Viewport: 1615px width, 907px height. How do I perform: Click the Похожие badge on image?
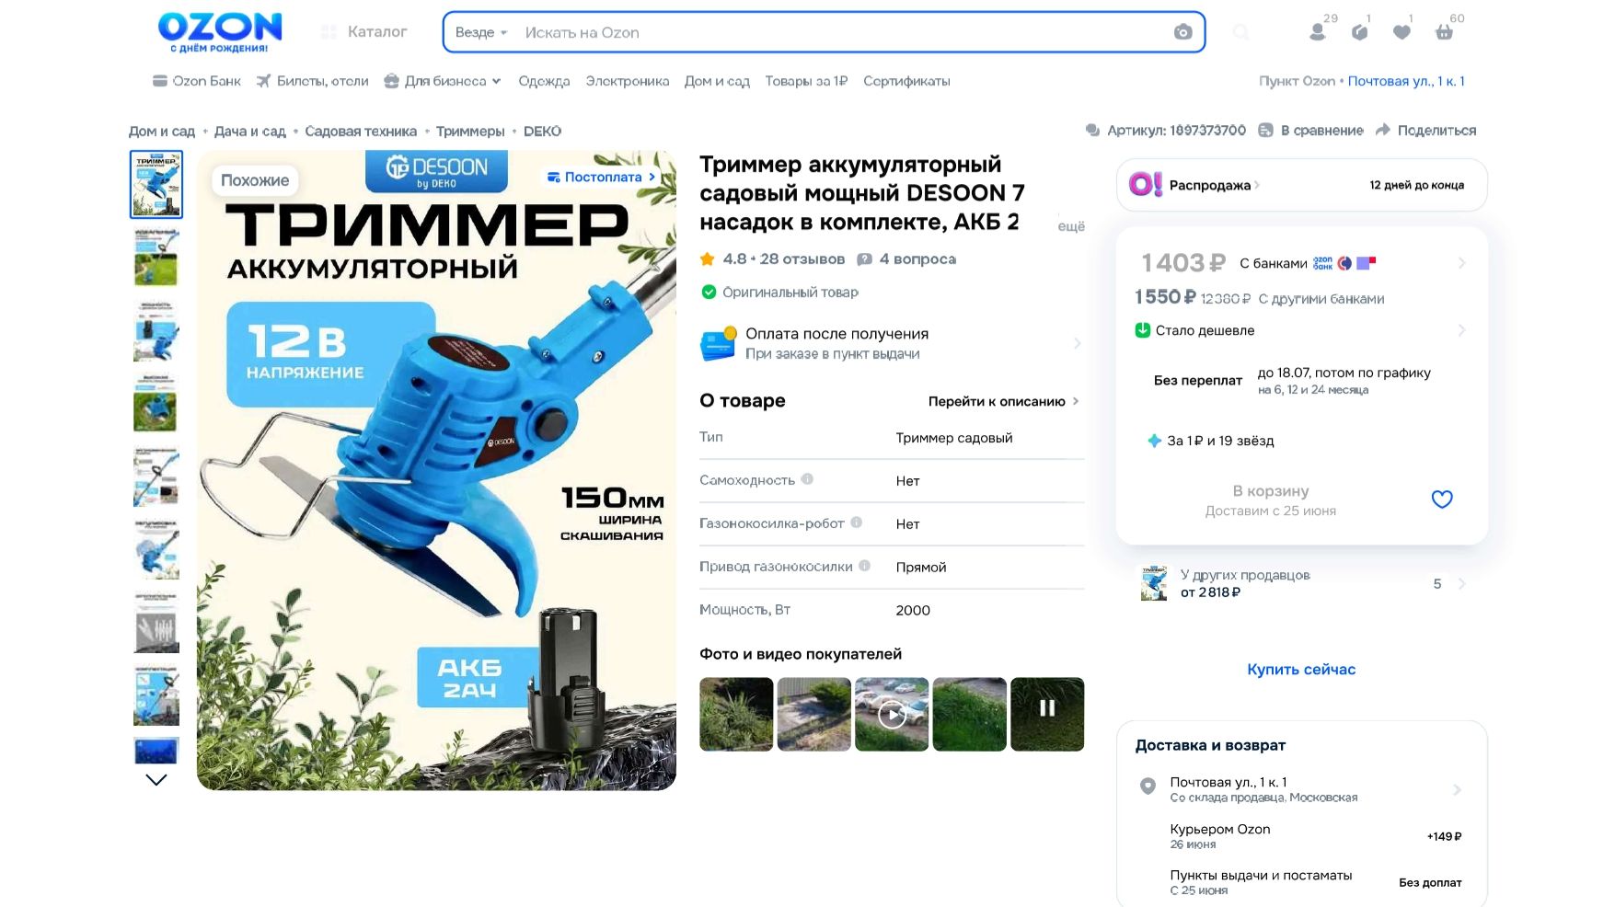point(255,180)
